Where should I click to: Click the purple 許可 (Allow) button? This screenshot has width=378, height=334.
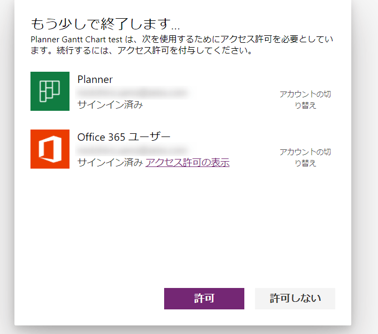click(x=204, y=299)
